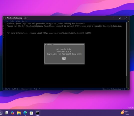The height and width of the screenshot is (116, 134).
Task: Click the Terminal app icon on taskbar
Action: 37,113
